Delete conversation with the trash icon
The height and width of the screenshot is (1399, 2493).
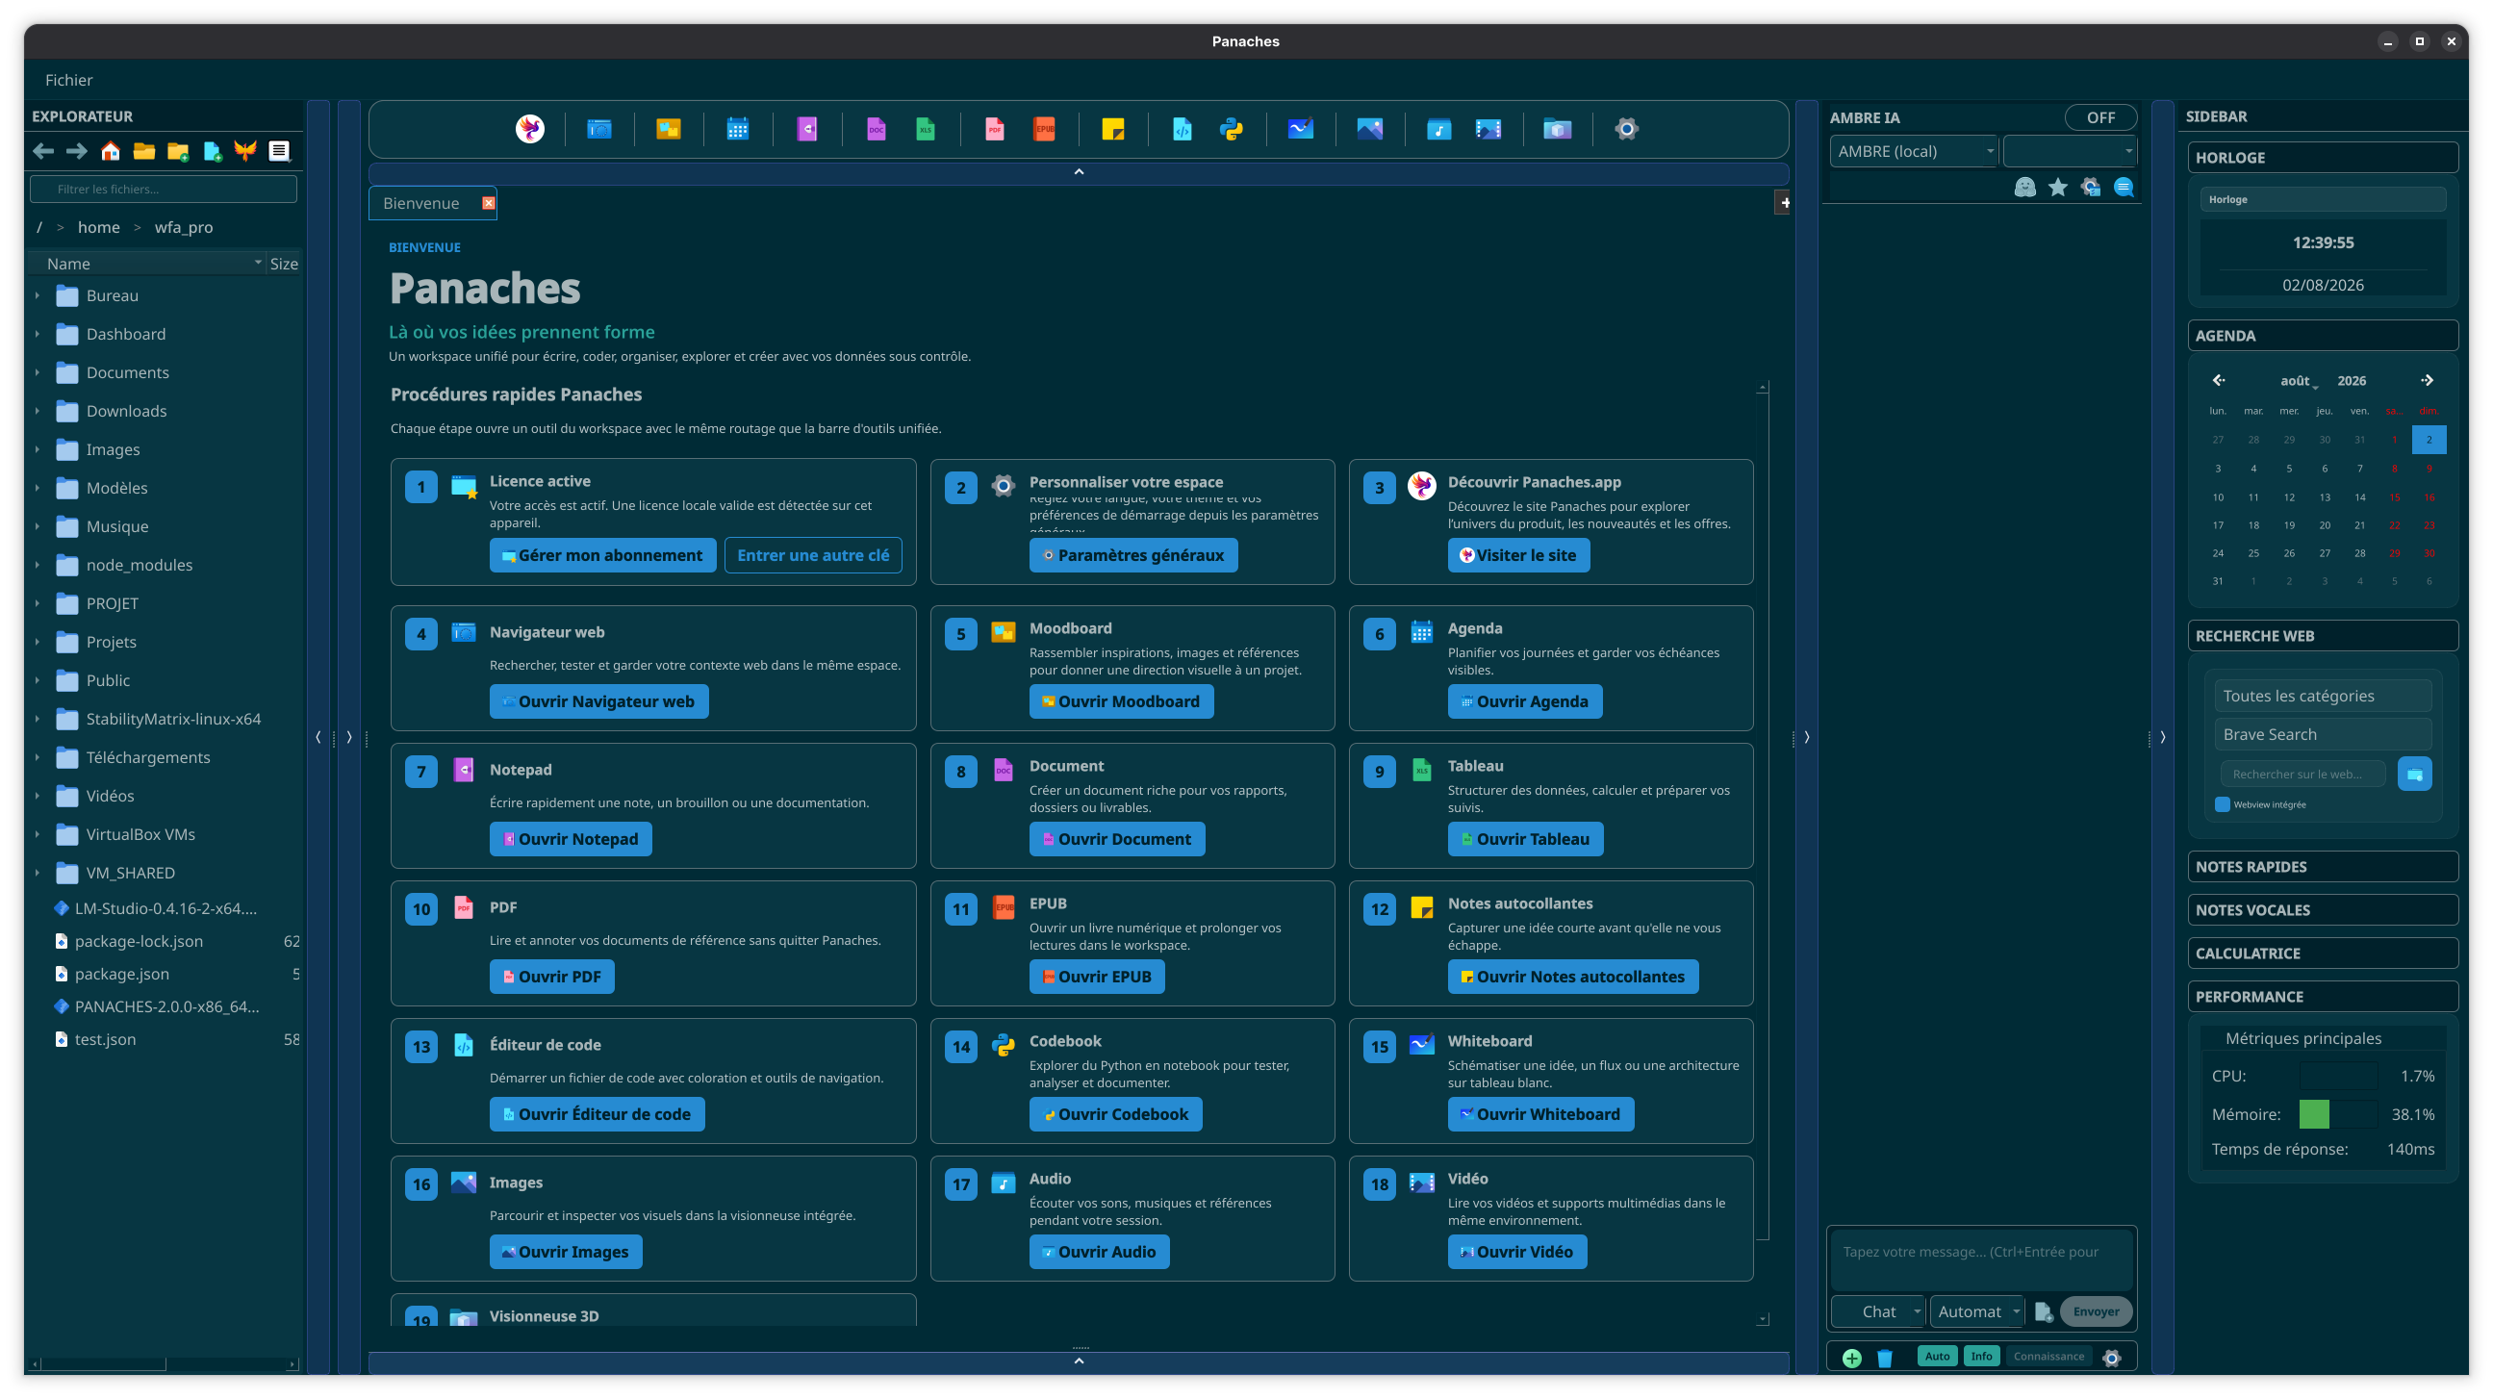pos(1884,1358)
